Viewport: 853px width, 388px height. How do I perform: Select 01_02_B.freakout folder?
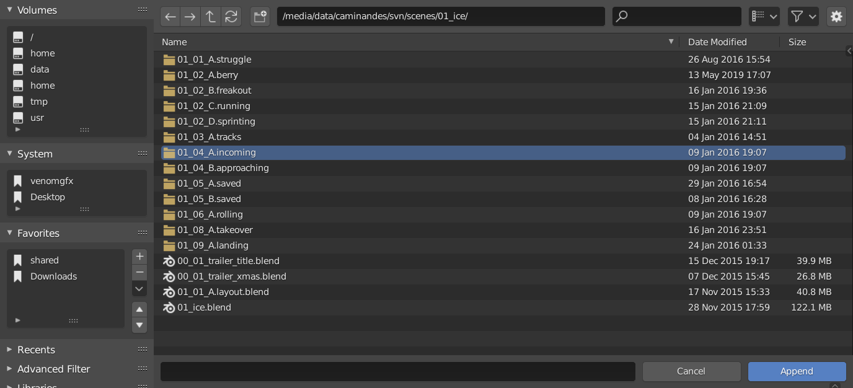click(x=503, y=90)
